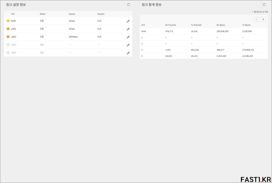Click the 링크 통계 정보 heading
The image size is (272, 183).
click(x=152, y=5)
